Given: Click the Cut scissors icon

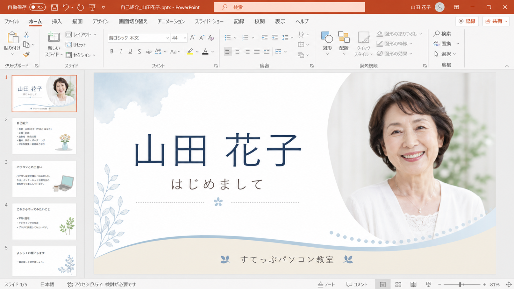Looking at the screenshot, I should (26, 34).
